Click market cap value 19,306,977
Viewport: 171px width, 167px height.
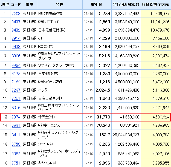pos(160,14)
